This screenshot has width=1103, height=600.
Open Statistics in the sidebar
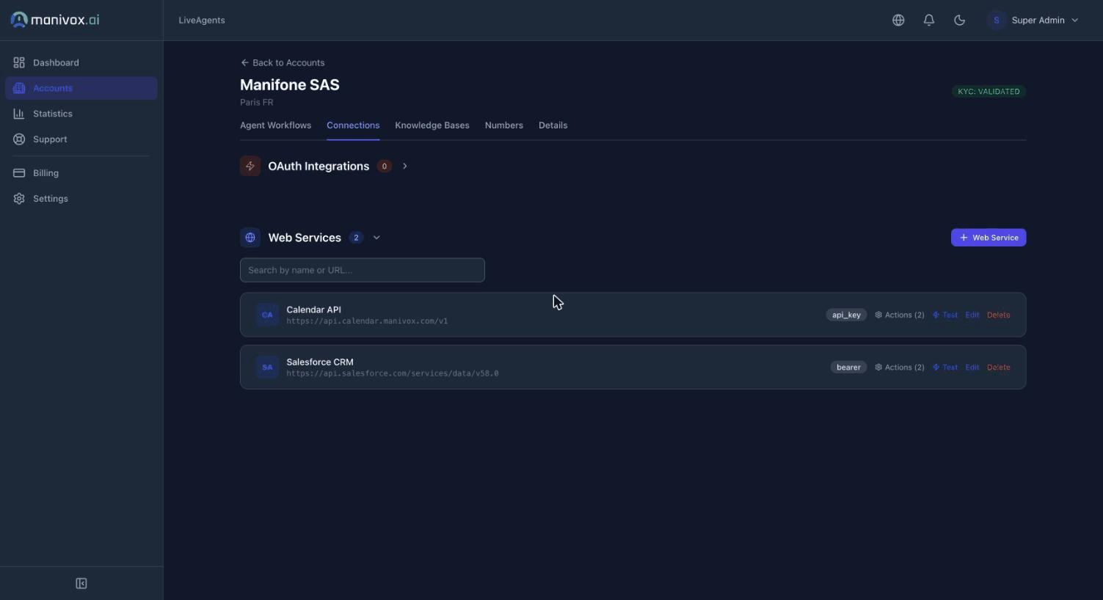[81, 114]
